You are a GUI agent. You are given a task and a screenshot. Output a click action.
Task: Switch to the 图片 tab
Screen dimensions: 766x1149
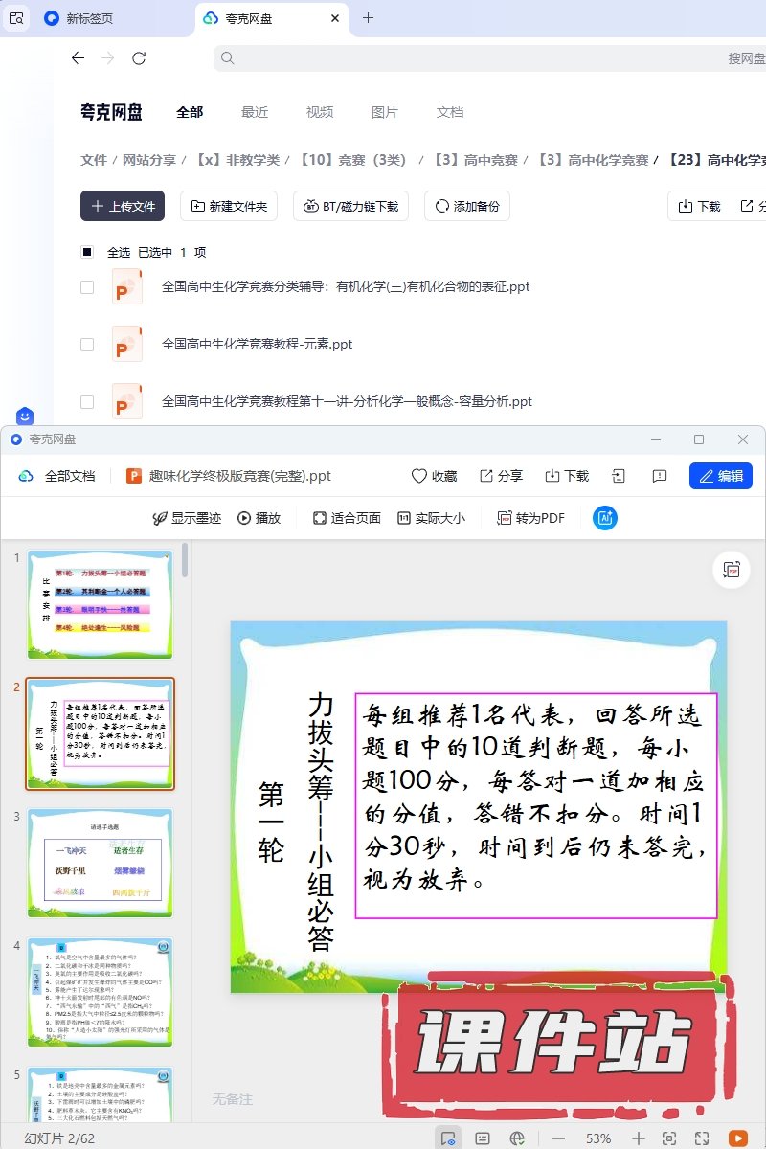(384, 112)
